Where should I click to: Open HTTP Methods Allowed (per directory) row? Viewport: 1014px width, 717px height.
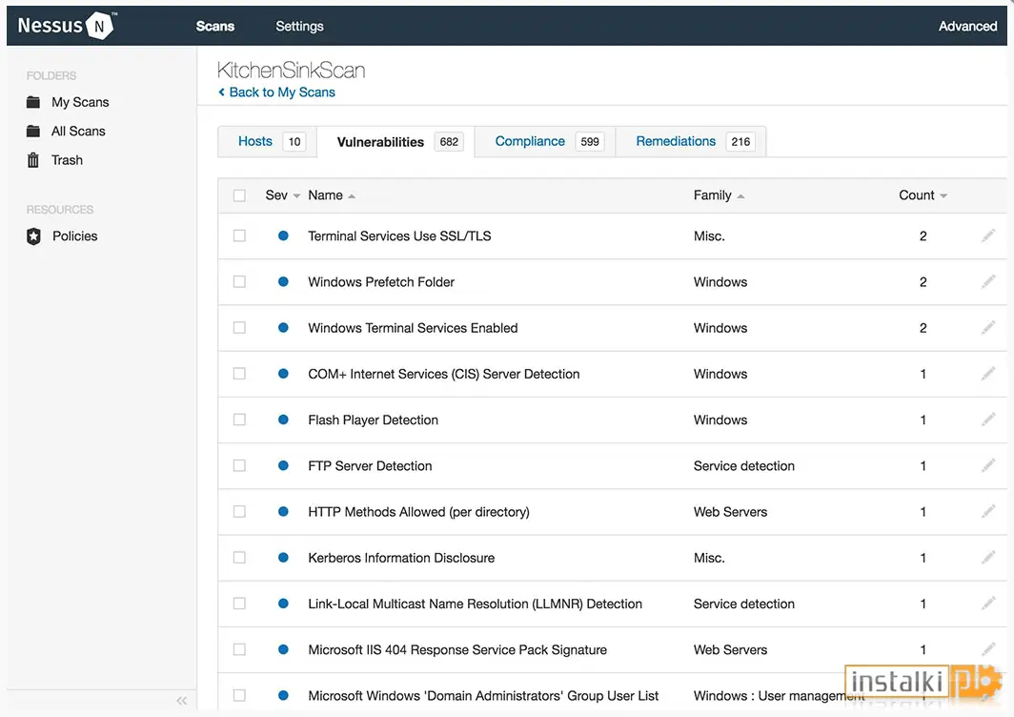(x=612, y=512)
